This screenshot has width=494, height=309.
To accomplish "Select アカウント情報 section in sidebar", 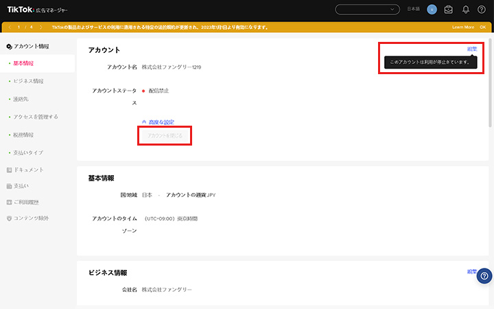I will 31,47.
